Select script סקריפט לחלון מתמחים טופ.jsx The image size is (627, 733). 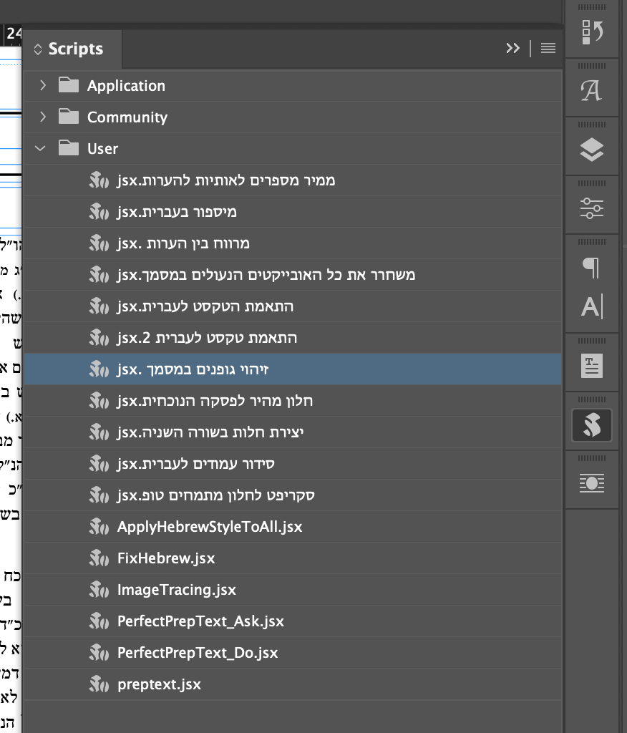(293, 495)
